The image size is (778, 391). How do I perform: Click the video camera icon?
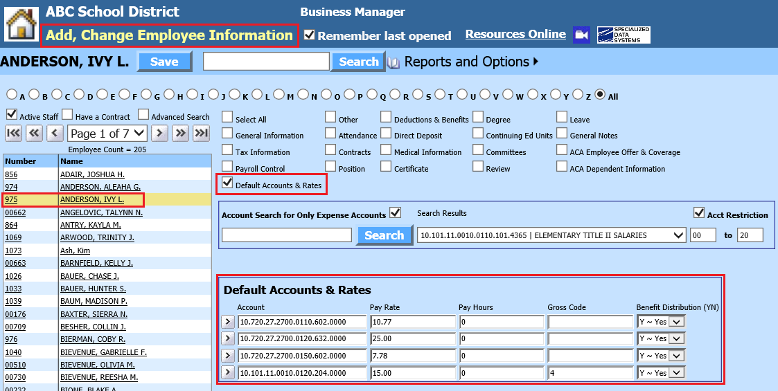tap(581, 35)
